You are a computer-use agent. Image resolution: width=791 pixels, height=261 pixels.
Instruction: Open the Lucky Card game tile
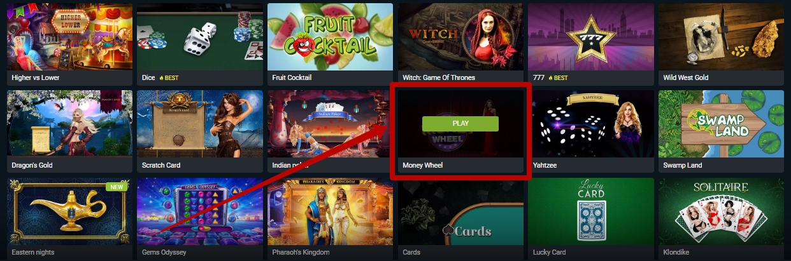click(x=590, y=211)
